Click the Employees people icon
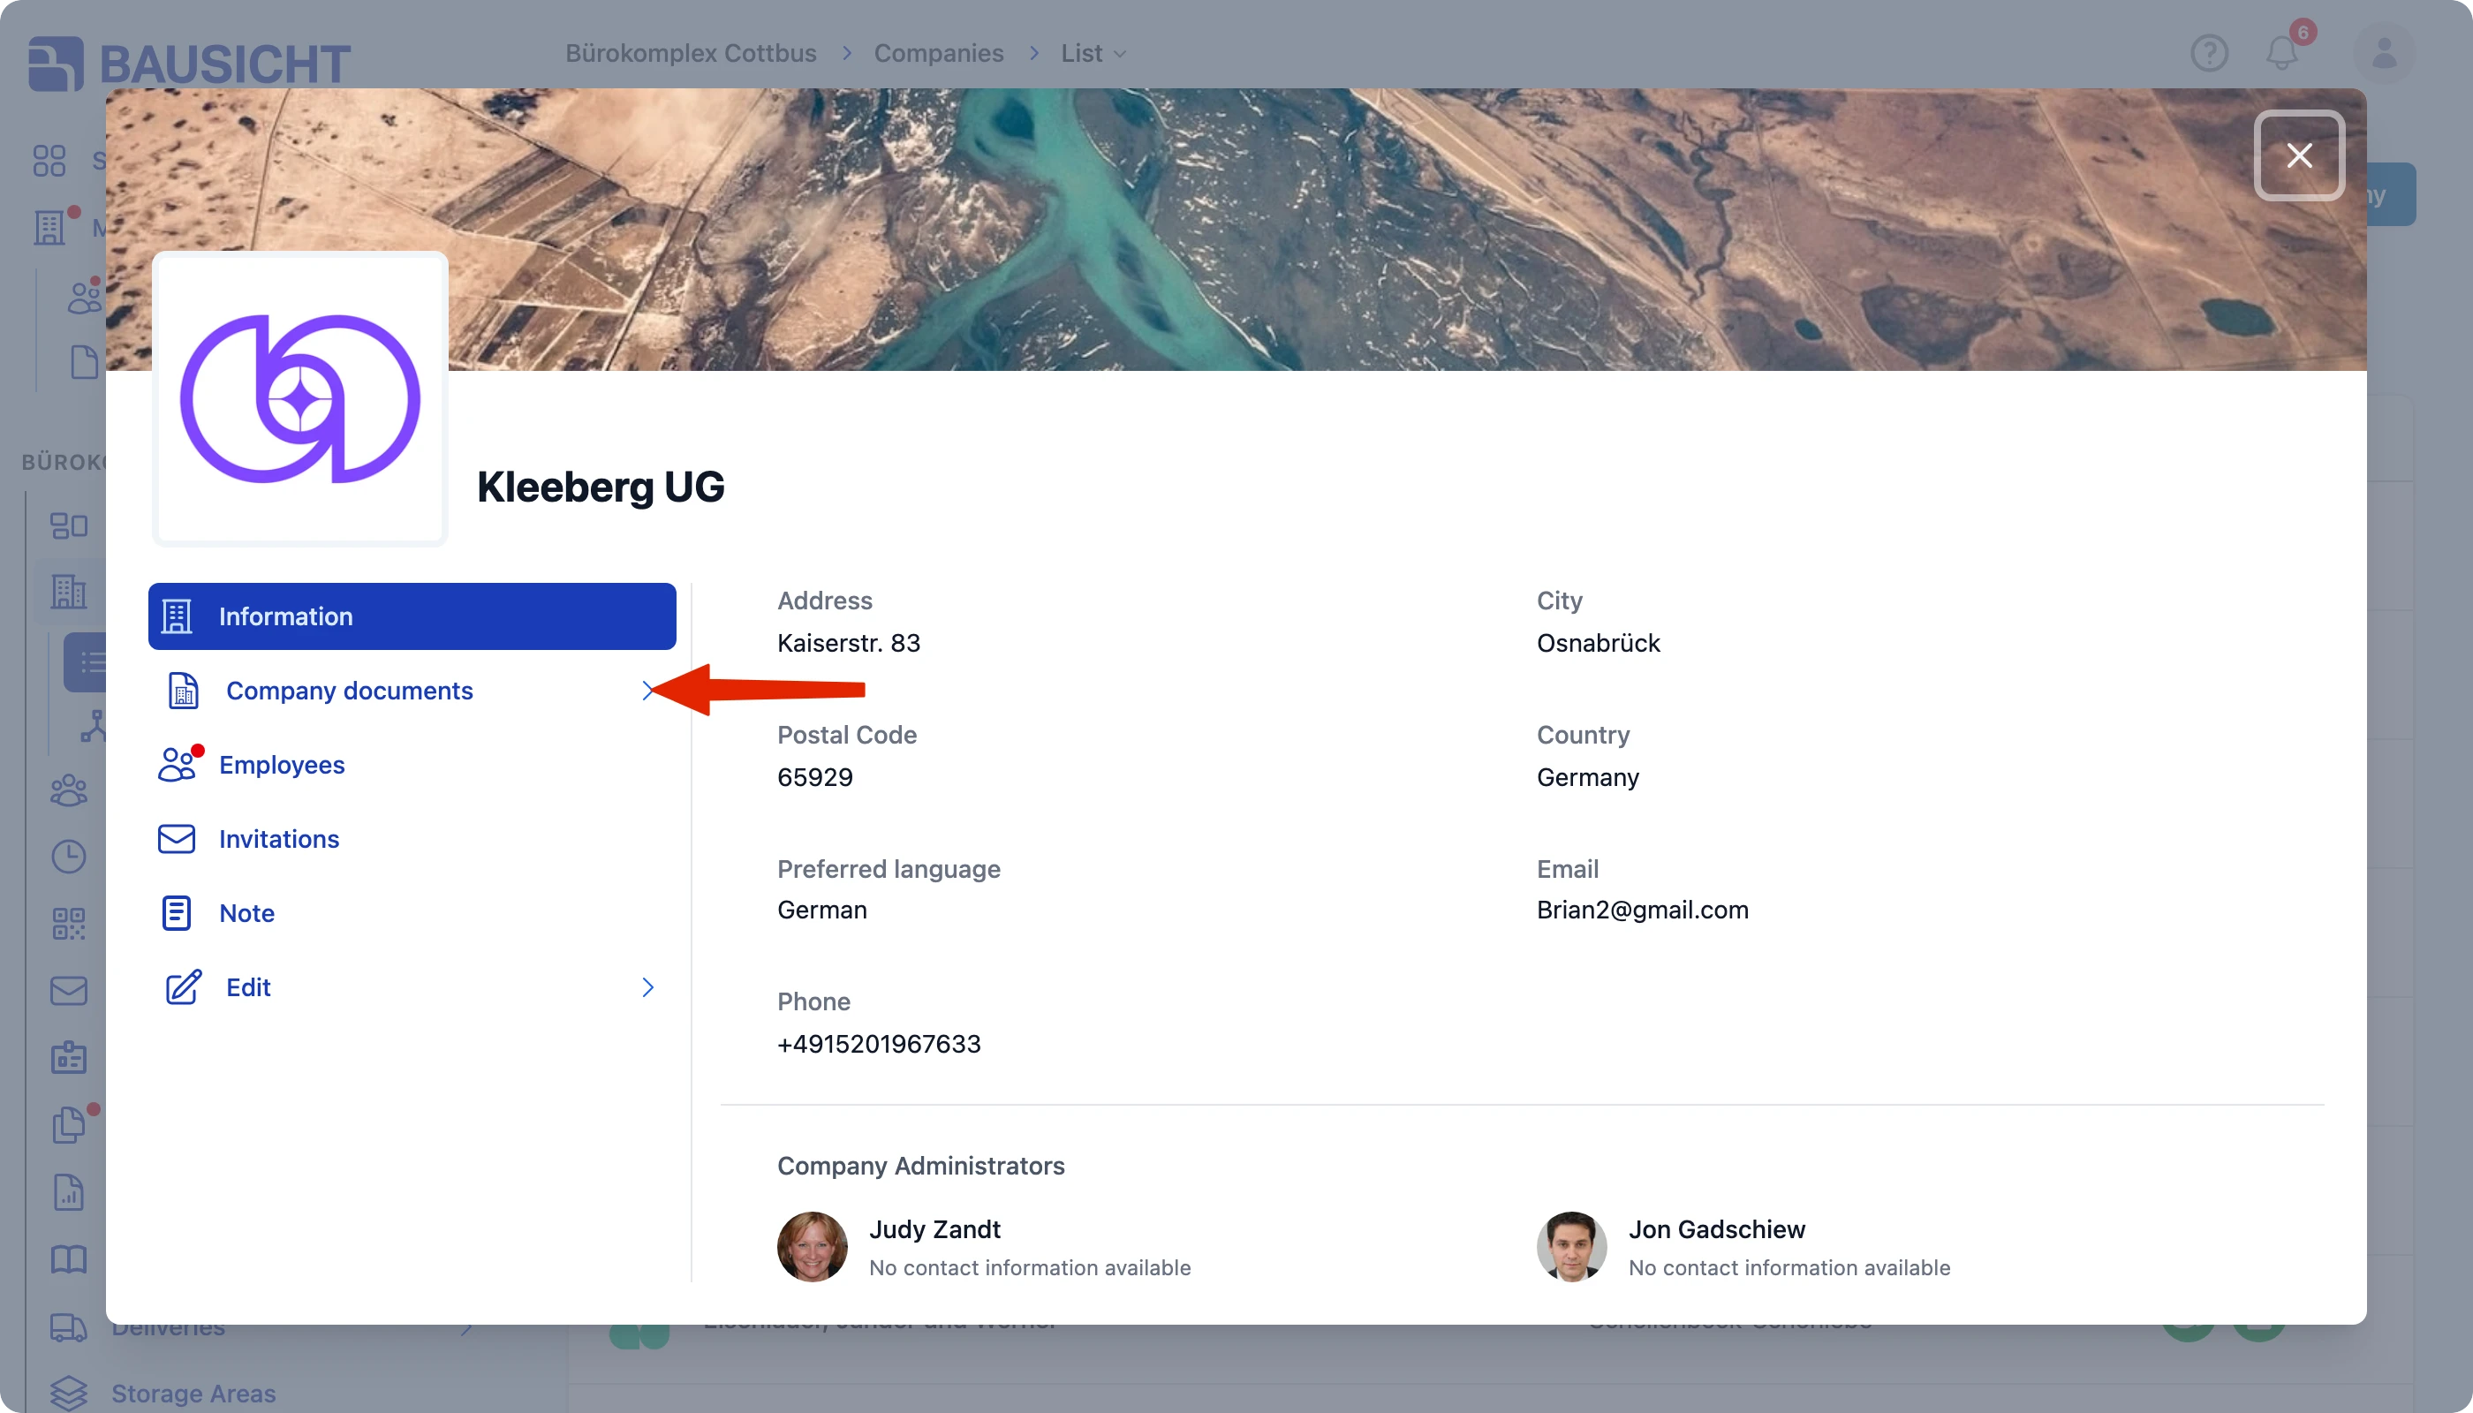Image resolution: width=2473 pixels, height=1413 pixels. click(179, 765)
